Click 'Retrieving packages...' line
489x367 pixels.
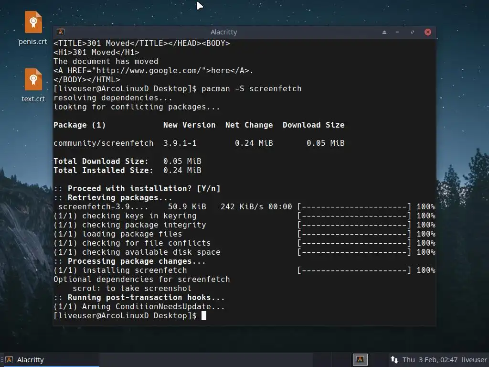click(x=113, y=197)
